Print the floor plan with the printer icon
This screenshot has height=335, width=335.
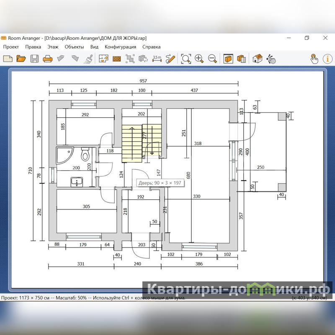point(48,59)
